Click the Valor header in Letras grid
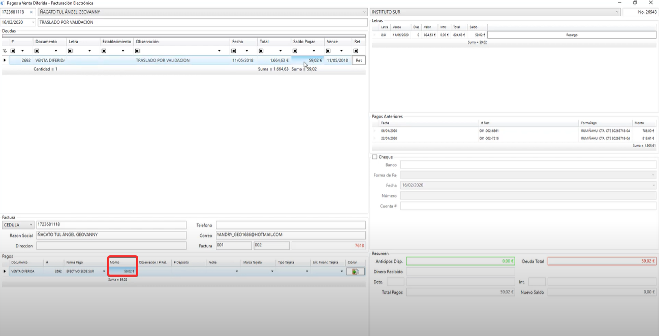Screen dimensions: 659x336 (x=429, y=27)
